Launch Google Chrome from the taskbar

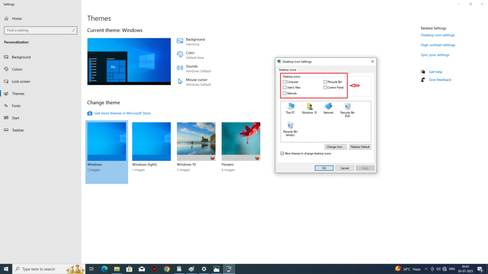167,269
